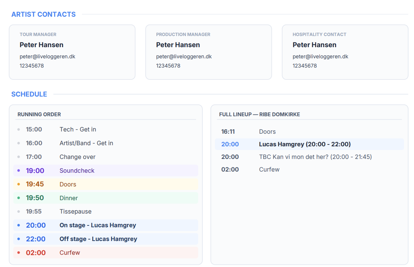414x267 pixels.
Task: Click the Tech - Get in entry
Action: point(77,130)
